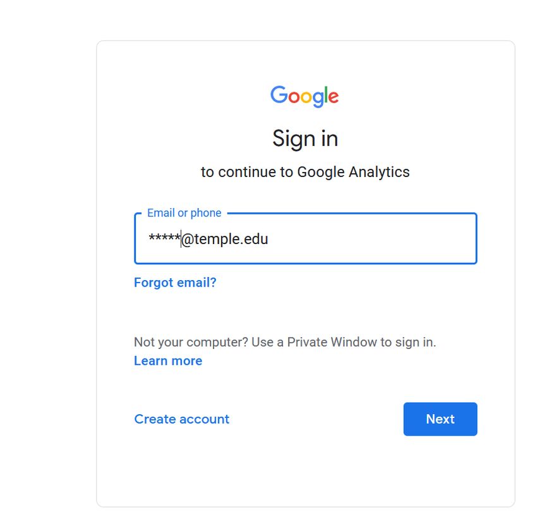Select the Sign in heading
The width and height of the screenshot is (537, 521).
[305, 139]
